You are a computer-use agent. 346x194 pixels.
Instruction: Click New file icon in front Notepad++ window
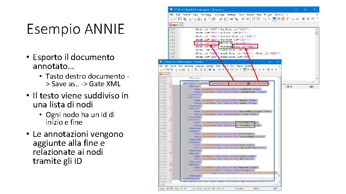(x=161, y=69)
